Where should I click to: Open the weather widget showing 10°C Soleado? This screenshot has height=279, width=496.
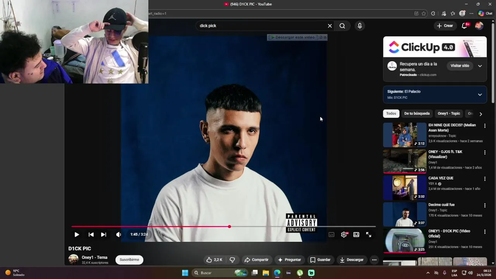[x=15, y=273]
